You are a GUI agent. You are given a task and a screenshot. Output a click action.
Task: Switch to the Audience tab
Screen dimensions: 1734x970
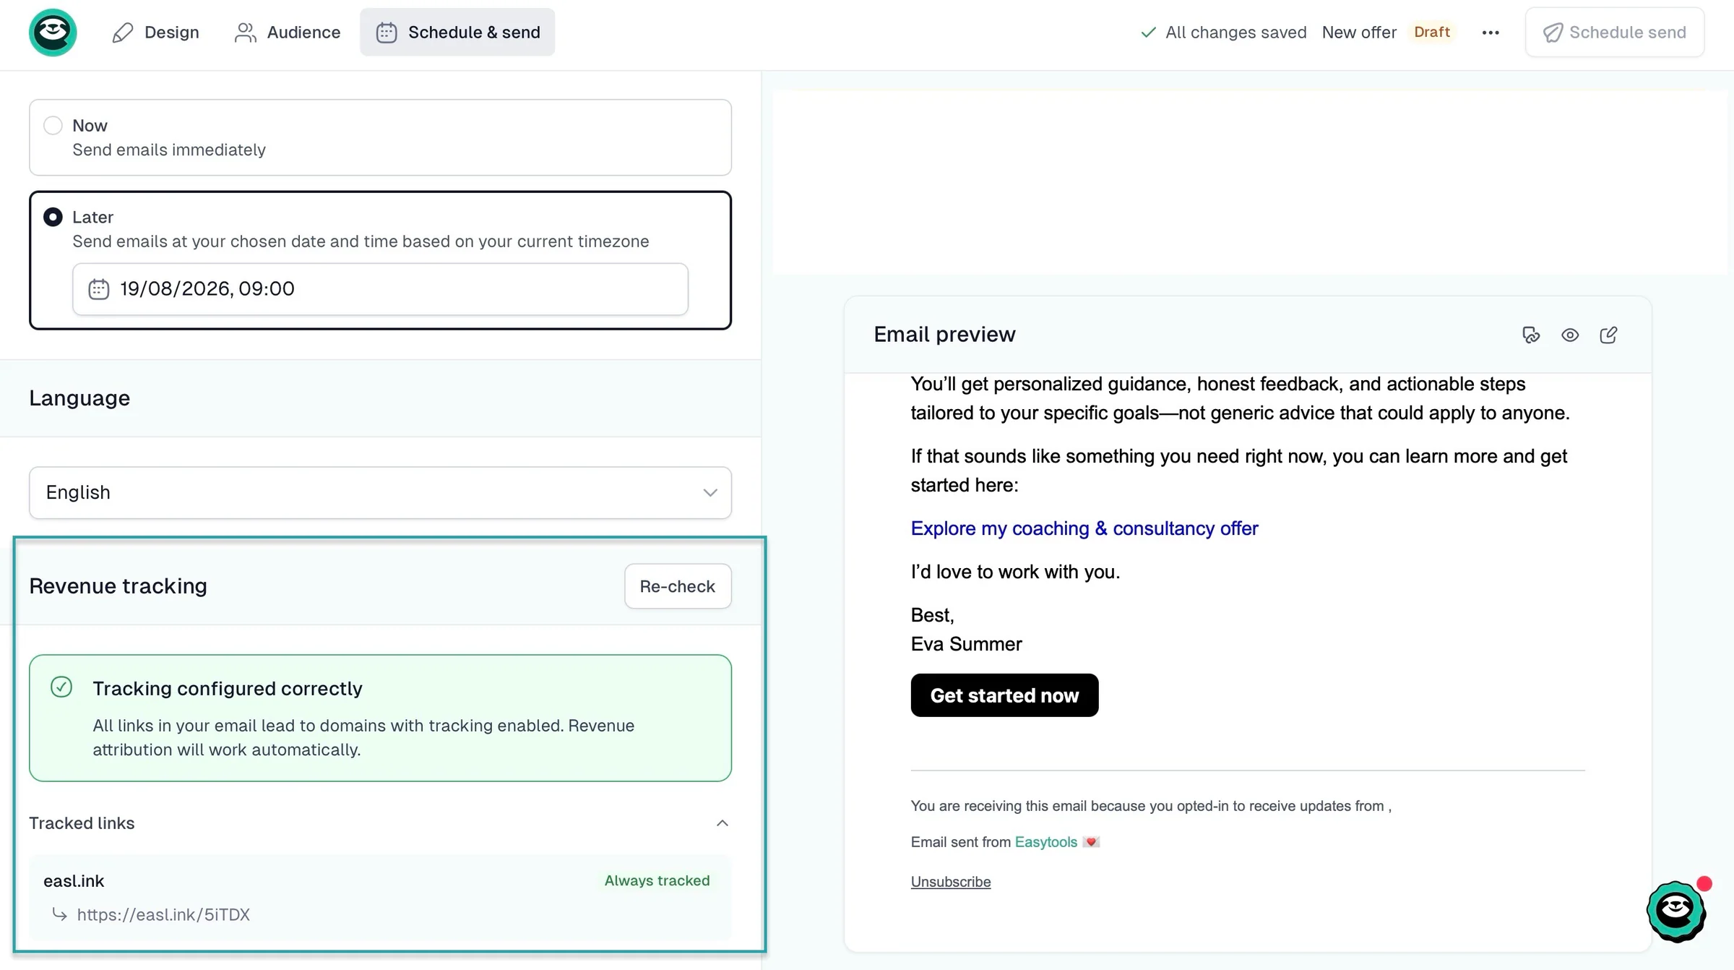(288, 33)
